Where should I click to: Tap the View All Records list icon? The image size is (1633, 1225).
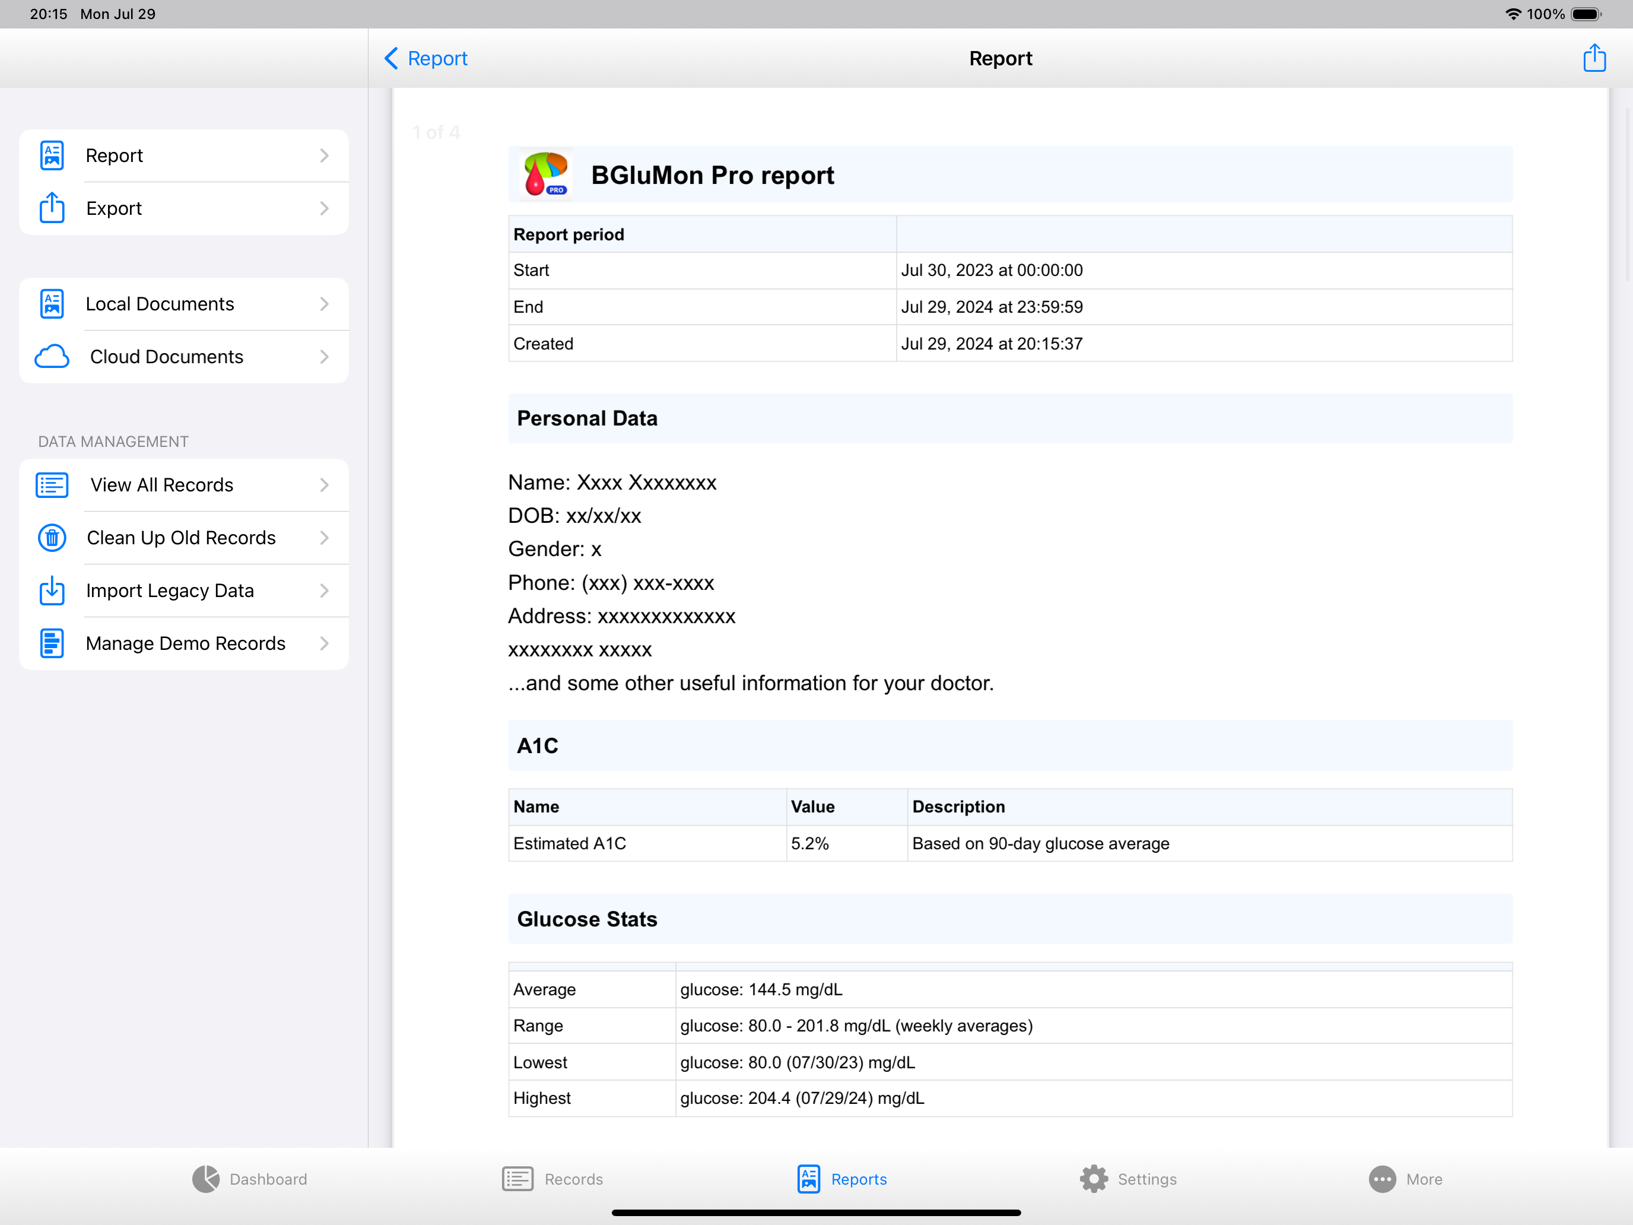coord(52,485)
